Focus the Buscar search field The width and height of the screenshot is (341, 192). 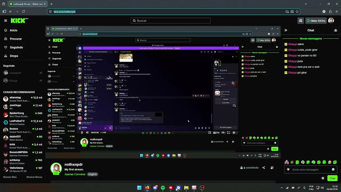[x=170, y=21]
